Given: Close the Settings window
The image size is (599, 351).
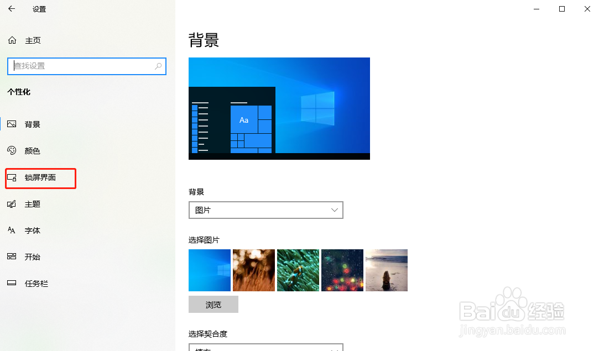Looking at the screenshot, I should 587,9.
